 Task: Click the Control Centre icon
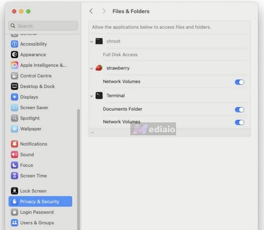coord(14,75)
